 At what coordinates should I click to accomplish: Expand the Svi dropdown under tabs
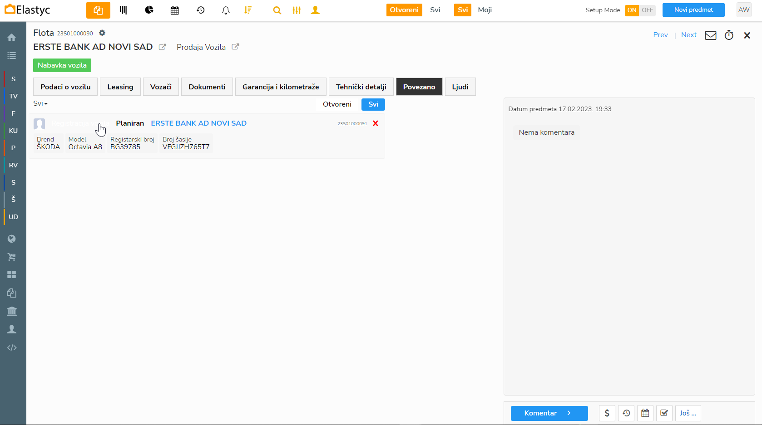point(40,103)
